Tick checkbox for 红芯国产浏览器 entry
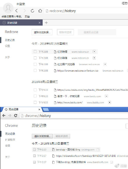 point(35,64)
